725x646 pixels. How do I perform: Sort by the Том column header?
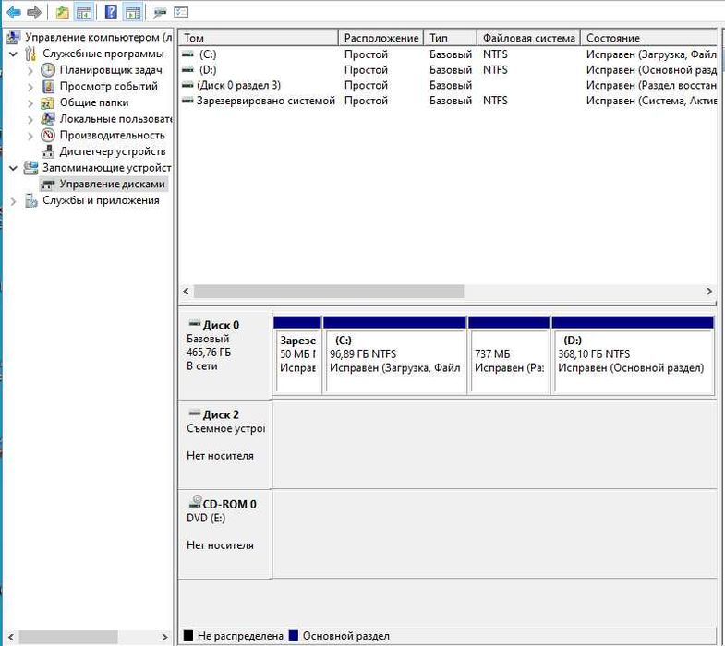click(x=259, y=38)
